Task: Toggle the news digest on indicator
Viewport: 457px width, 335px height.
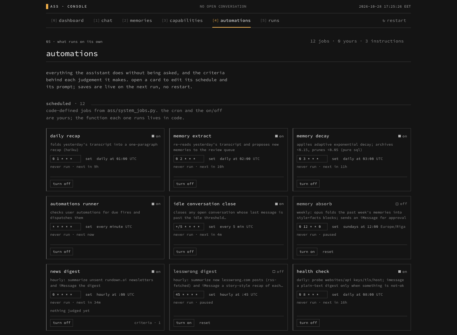Action: pyautogui.click(x=156, y=272)
